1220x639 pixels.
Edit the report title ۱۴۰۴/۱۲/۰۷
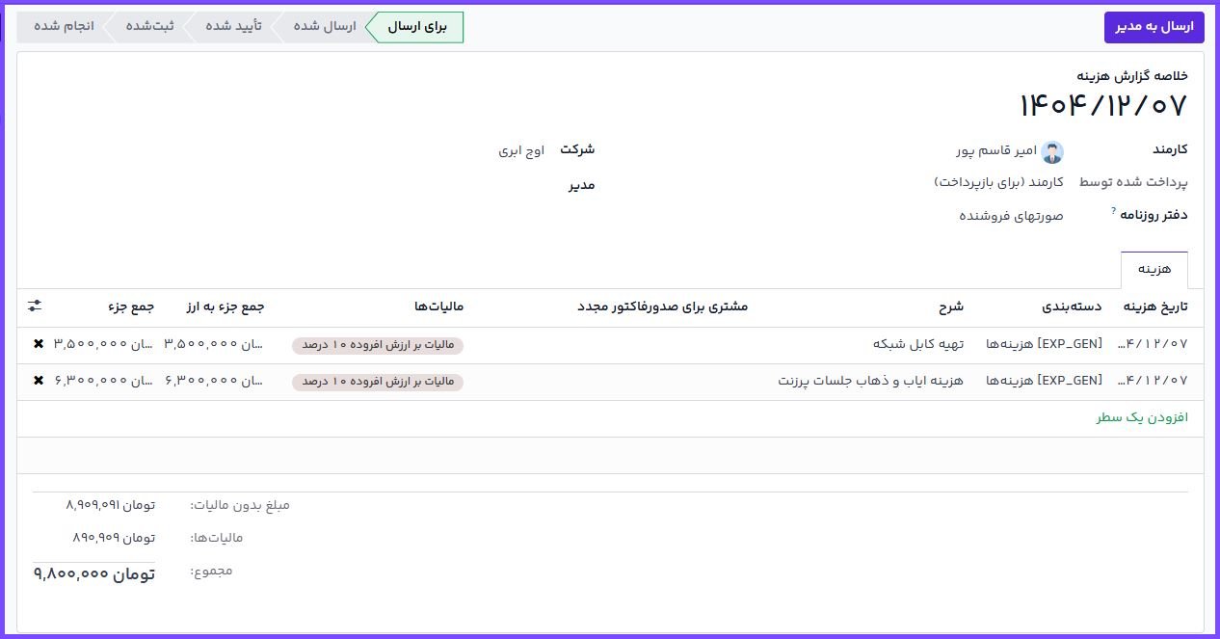tap(1101, 105)
